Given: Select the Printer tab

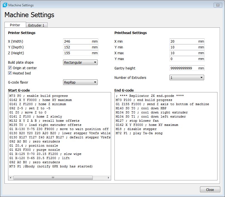Looking at the screenshot, I should [x=15, y=25].
